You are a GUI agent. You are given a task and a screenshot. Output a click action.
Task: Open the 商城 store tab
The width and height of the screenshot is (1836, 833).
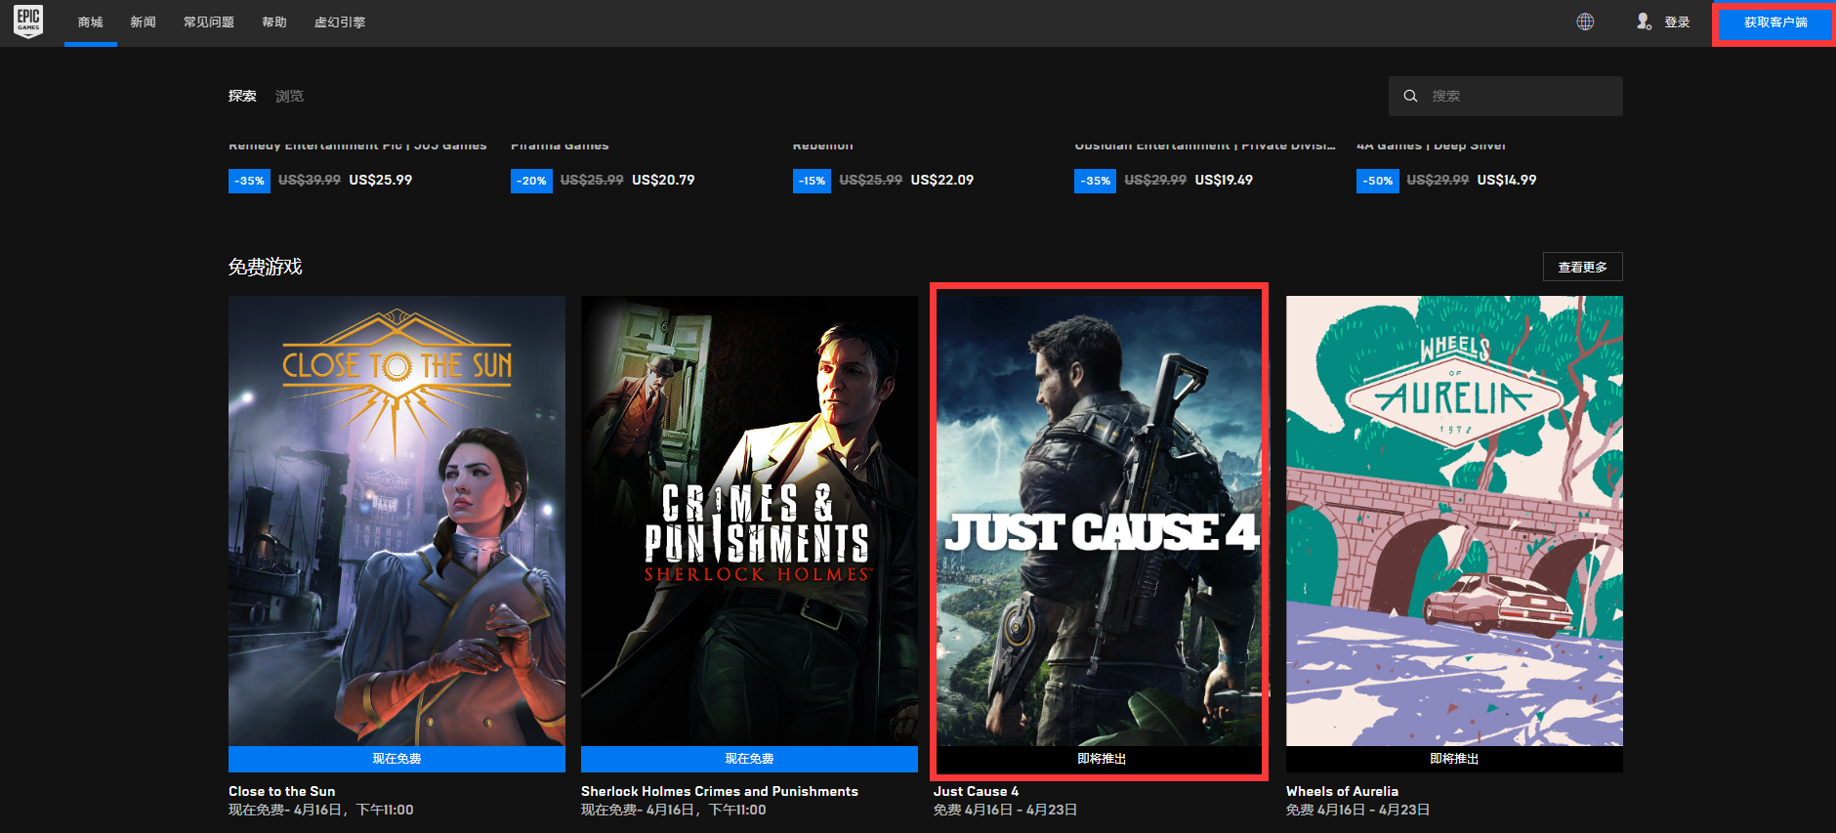[91, 22]
